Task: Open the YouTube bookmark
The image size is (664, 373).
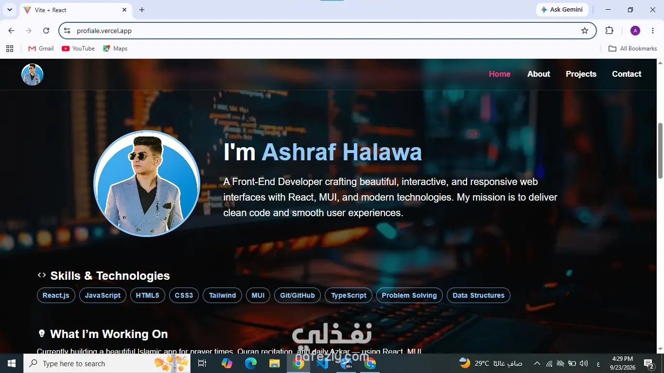Action: pos(78,49)
